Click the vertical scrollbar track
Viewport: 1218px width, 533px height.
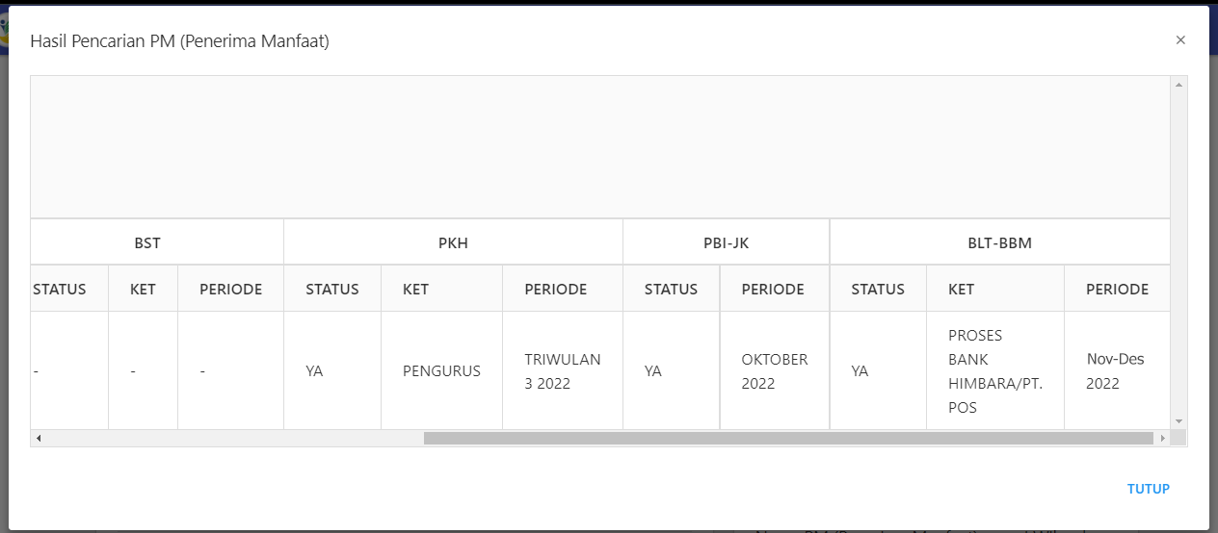[1178, 253]
